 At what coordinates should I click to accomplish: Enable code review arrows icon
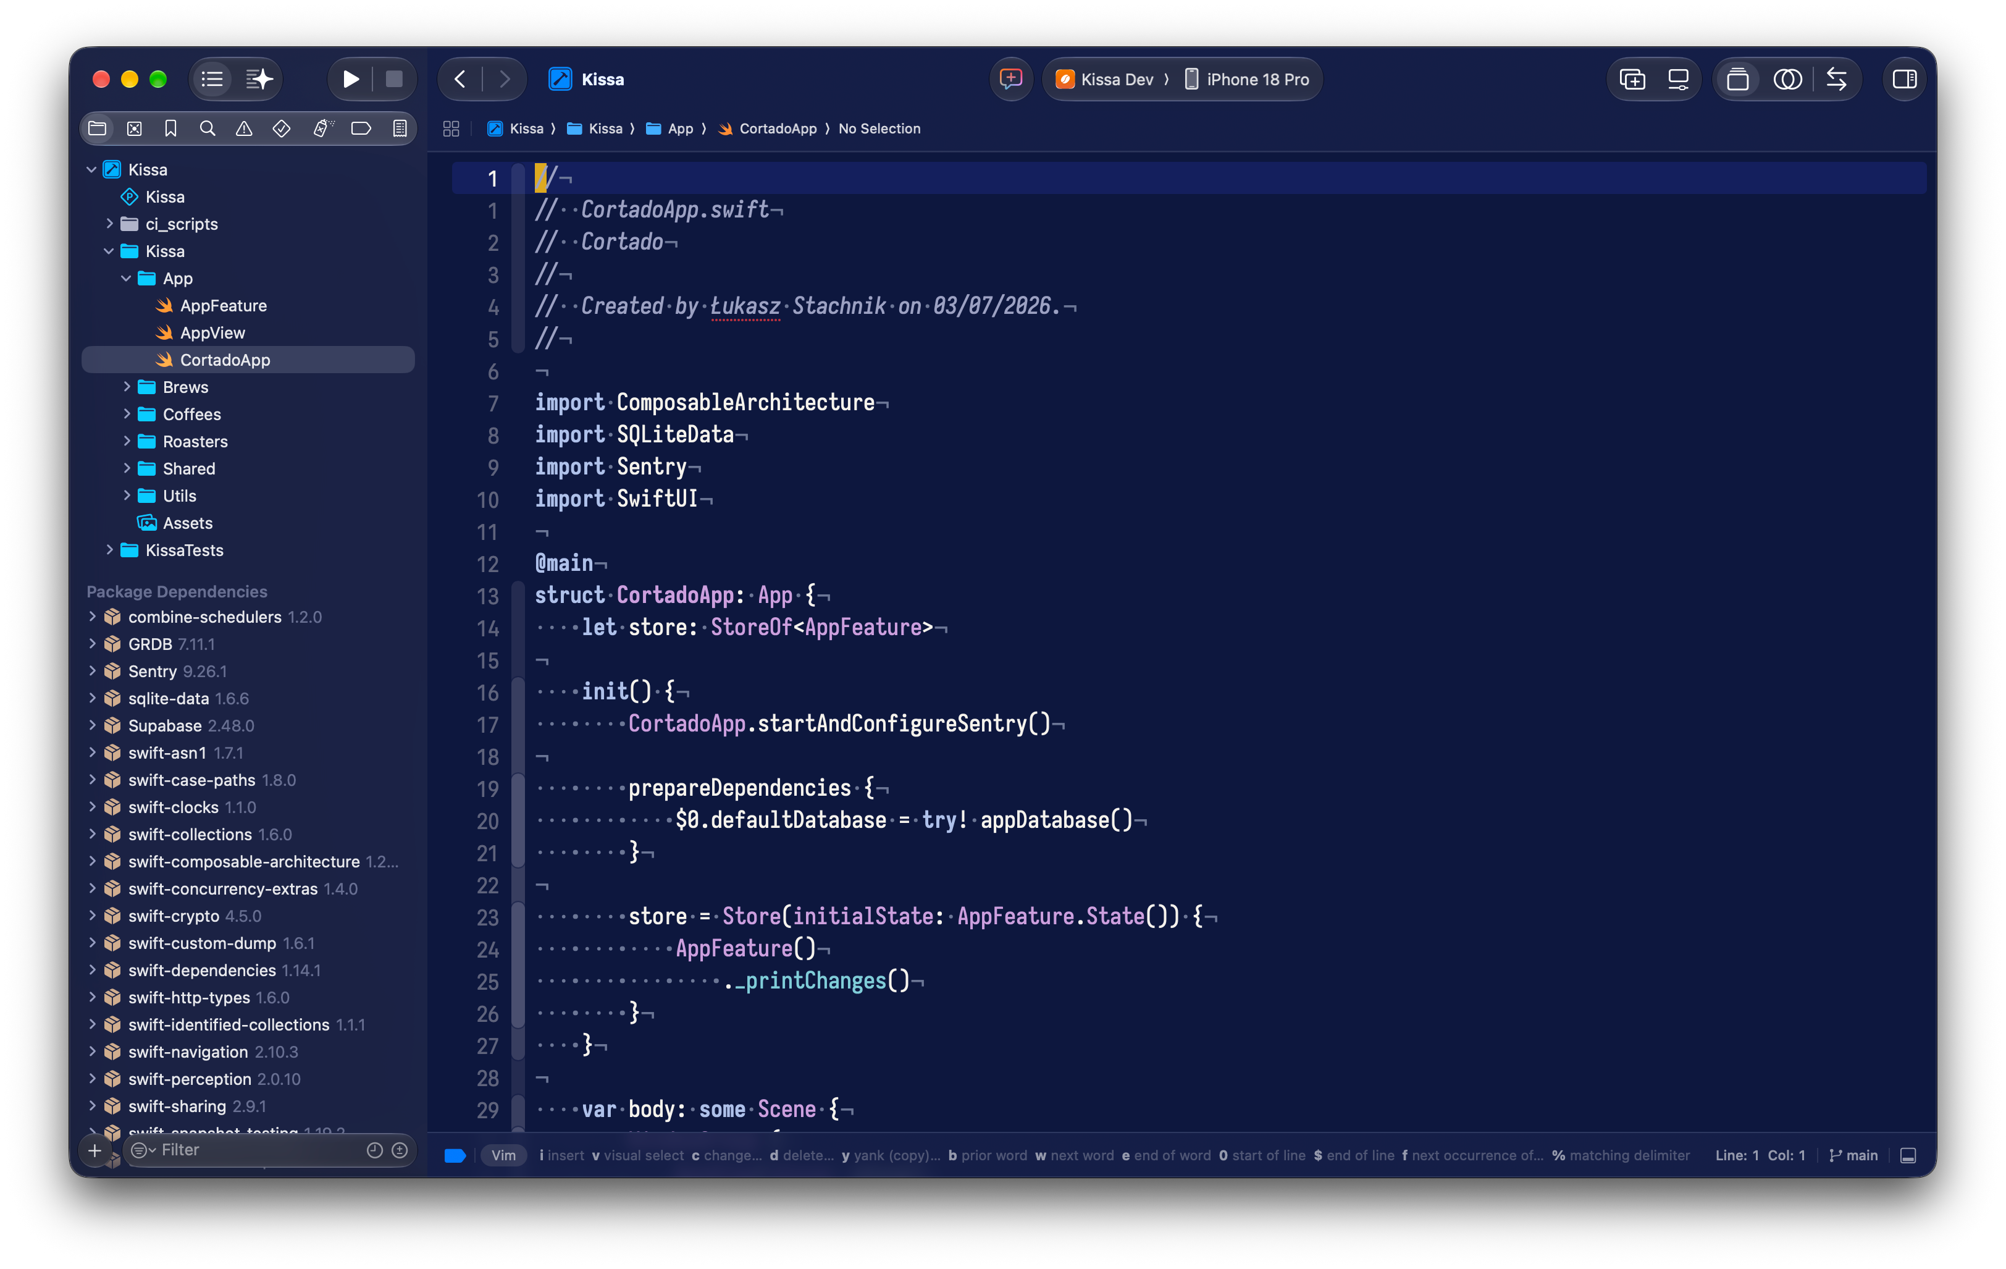(1836, 79)
